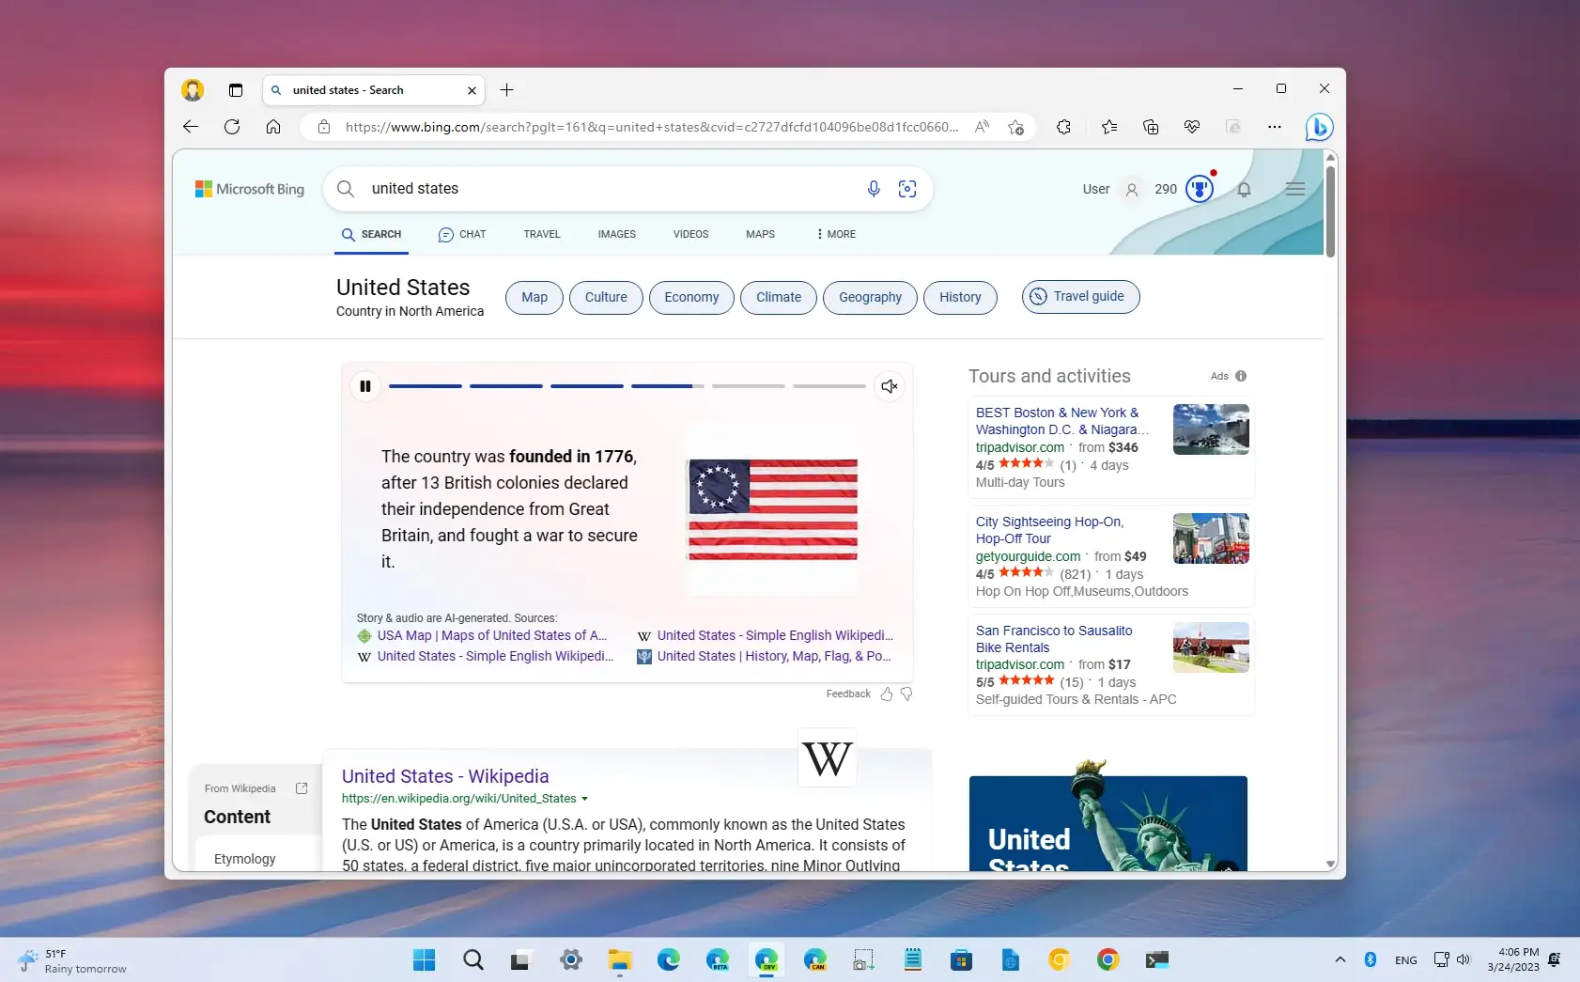Screen dimensions: 1580x982
Task: Expand the Wikipedia URL dropdown arrow
Action: (584, 799)
